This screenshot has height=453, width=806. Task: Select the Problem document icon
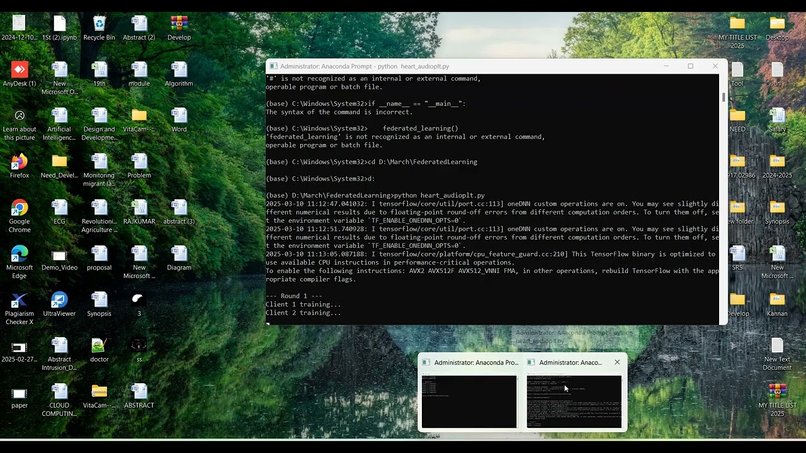click(139, 166)
